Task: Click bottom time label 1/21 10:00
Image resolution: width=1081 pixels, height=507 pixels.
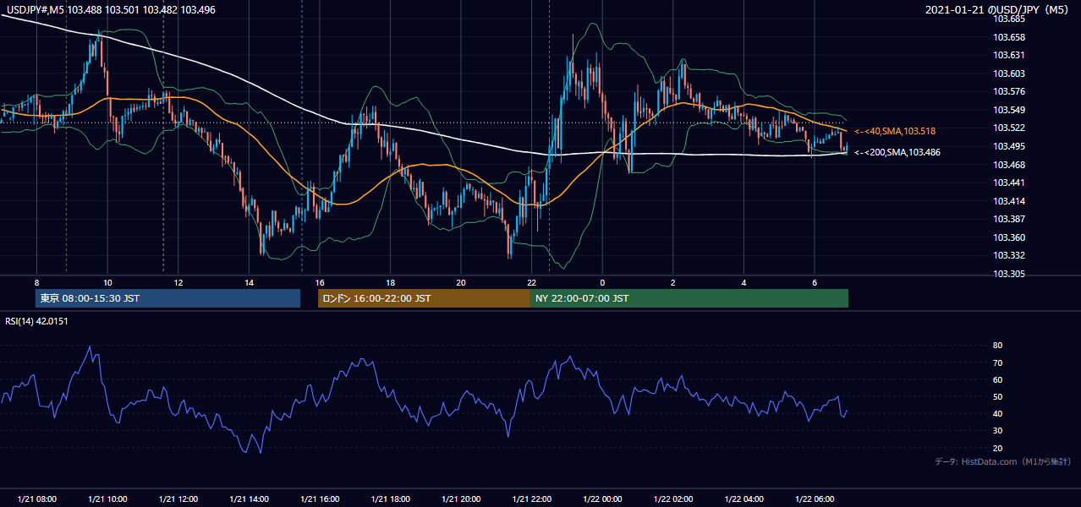Action: click(107, 499)
